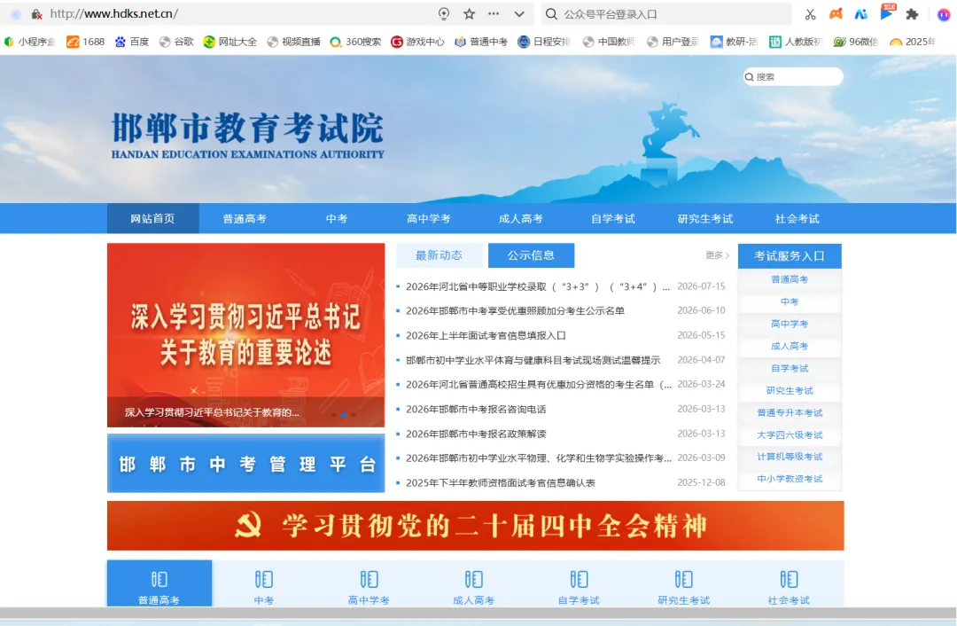Click the 成人高考 icon tile at bottom
Screen dimensions: 957x626
473,583
